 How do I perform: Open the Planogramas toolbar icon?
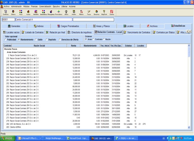click(x=51, y=12)
